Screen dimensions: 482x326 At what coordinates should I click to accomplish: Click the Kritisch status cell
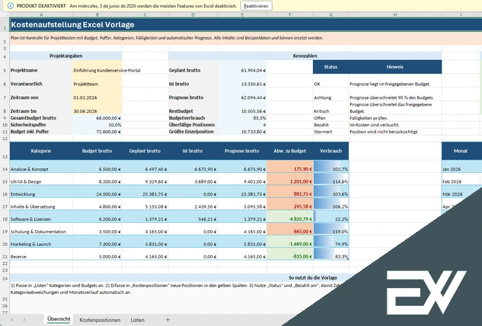click(x=330, y=108)
